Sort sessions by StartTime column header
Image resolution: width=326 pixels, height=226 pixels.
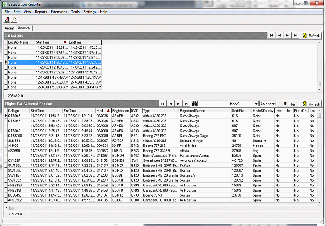click(x=52, y=42)
